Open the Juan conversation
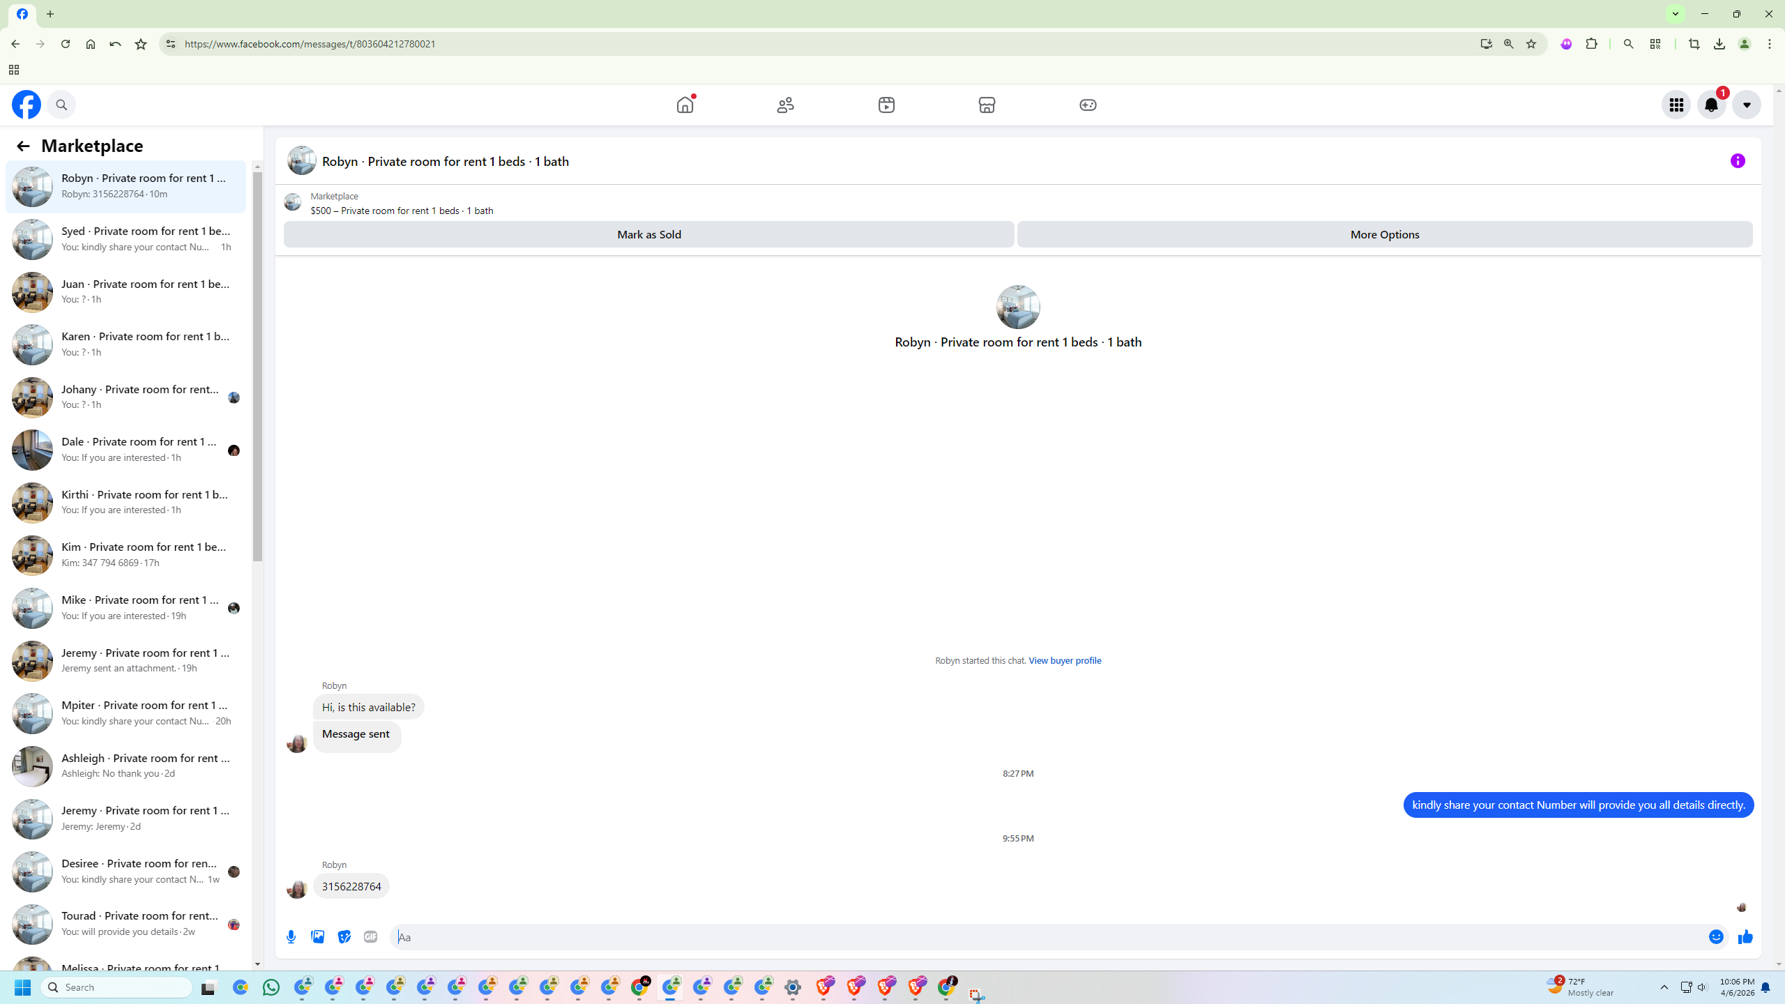Viewport: 1785px width, 1004px height. (126, 291)
